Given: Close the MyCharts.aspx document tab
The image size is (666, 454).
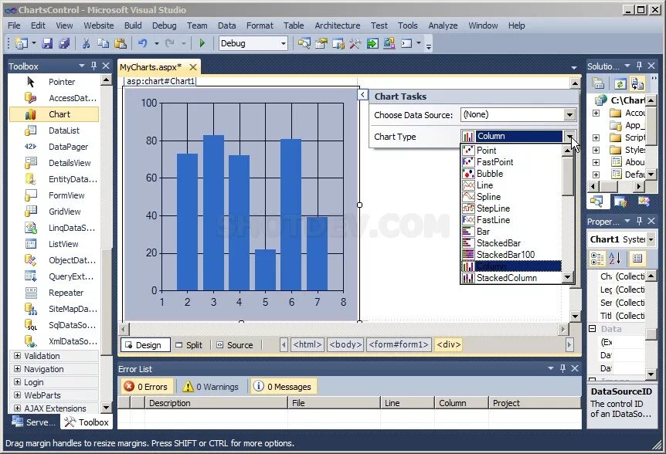Looking at the screenshot, I should (193, 67).
